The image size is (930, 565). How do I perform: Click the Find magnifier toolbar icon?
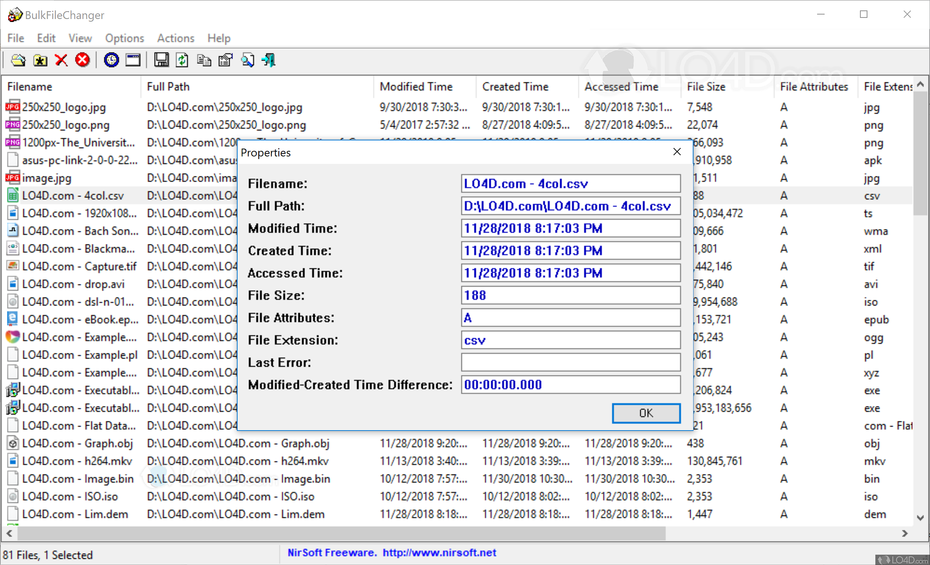[248, 60]
